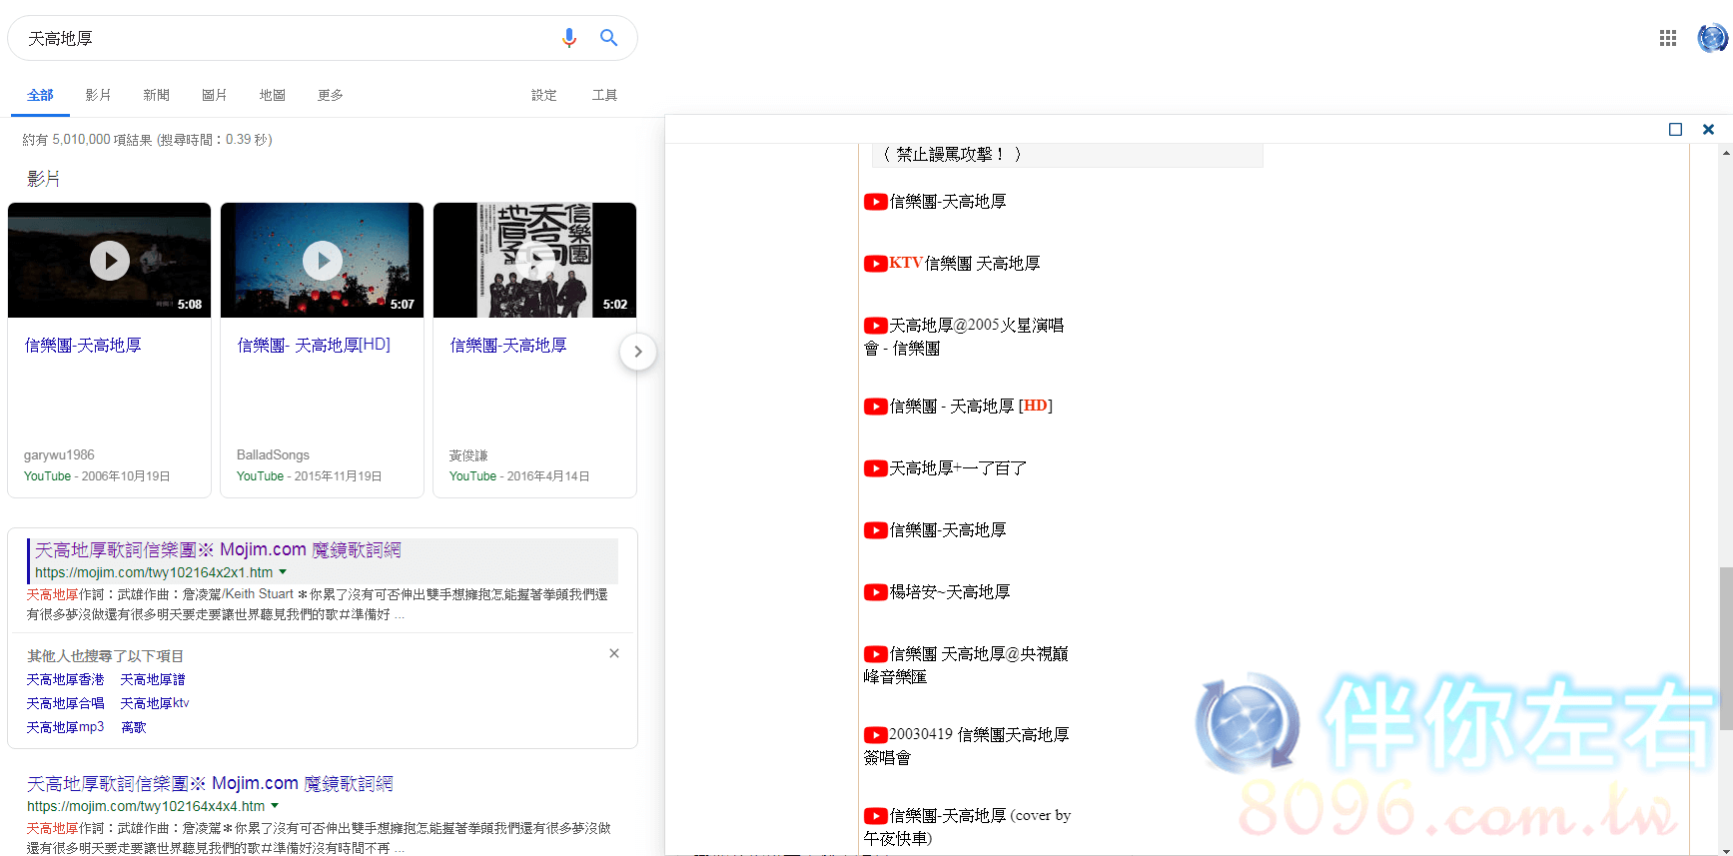Open the 工具 search tools
This screenshot has width=1733, height=856.
(x=604, y=95)
